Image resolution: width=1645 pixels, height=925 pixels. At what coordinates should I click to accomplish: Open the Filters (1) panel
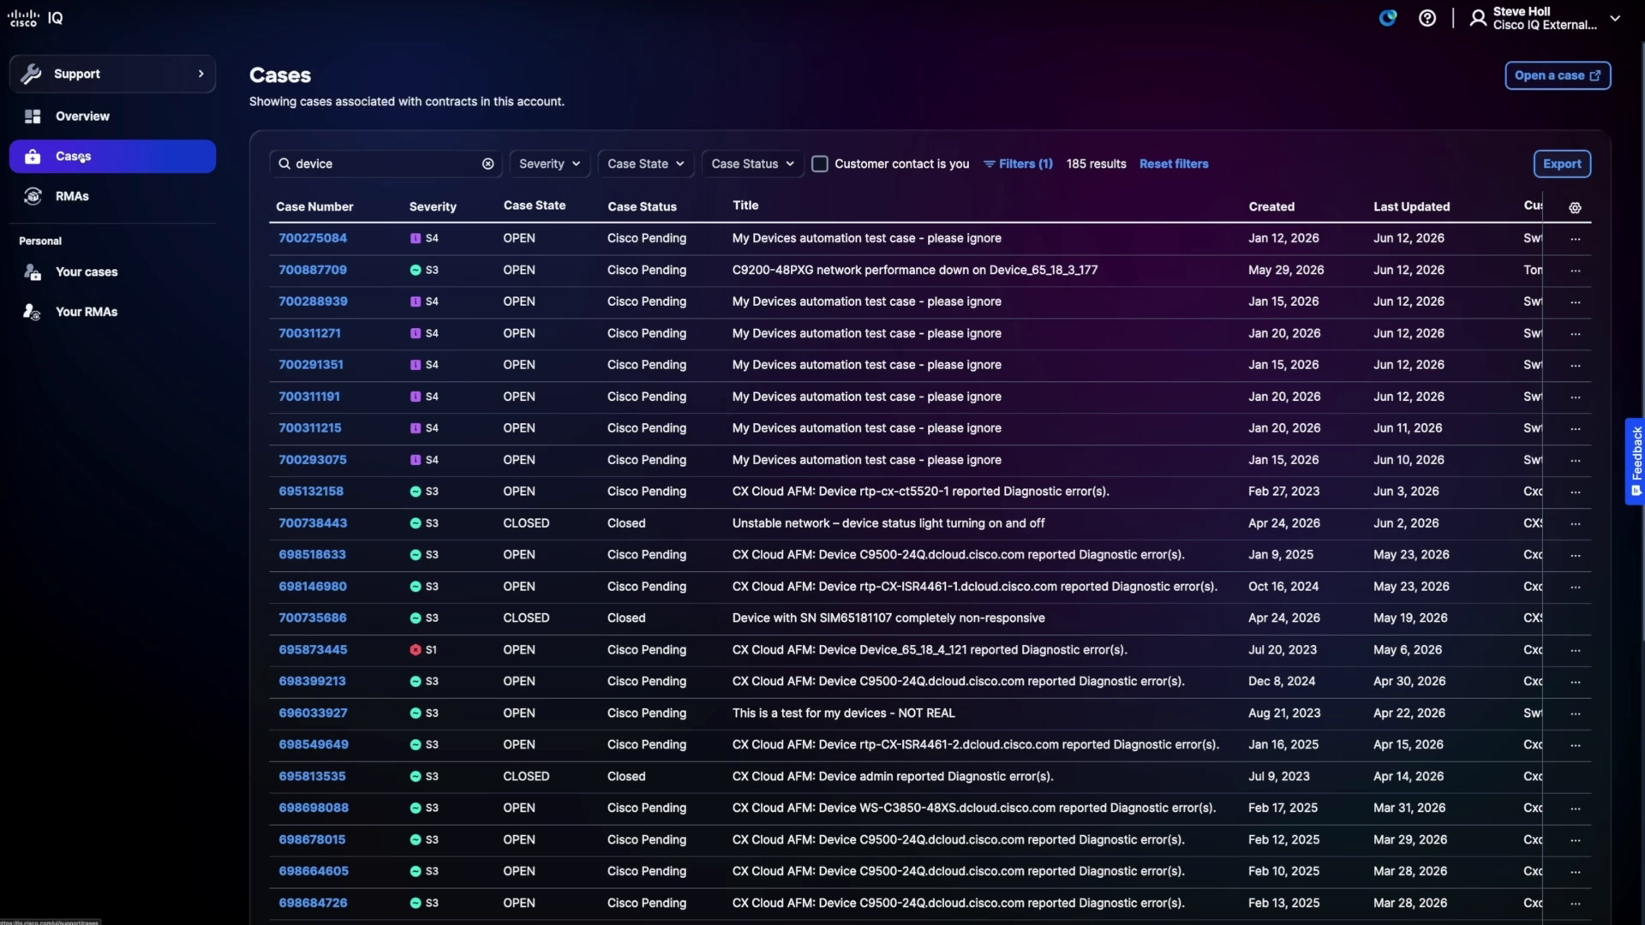[x=1018, y=164]
